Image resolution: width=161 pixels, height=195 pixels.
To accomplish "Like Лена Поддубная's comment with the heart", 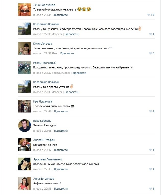I will pos(149,15).
